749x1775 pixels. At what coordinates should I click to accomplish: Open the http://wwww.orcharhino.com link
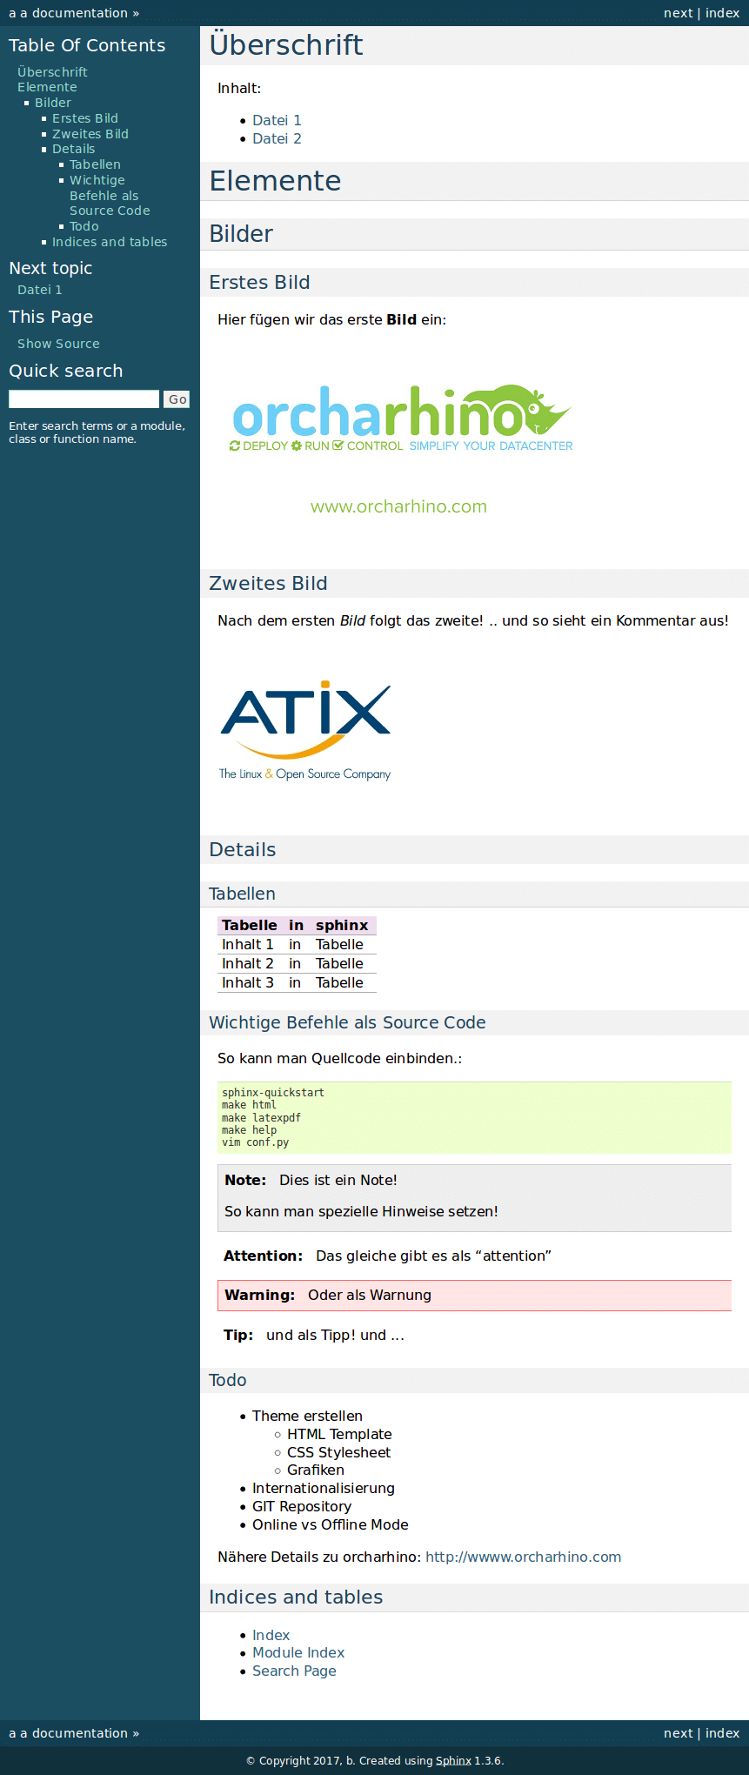[523, 1557]
